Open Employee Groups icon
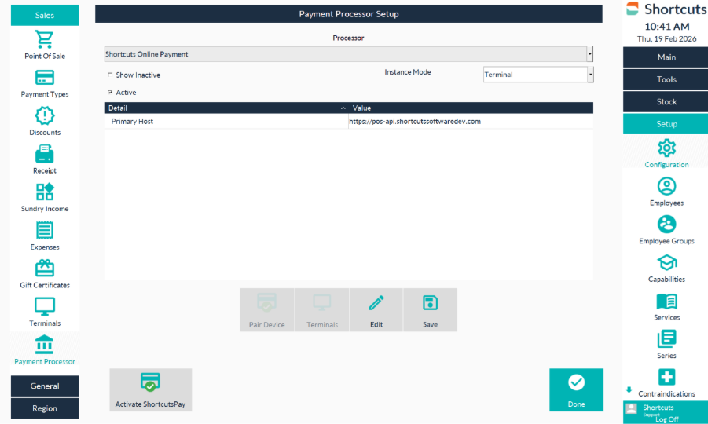 (x=666, y=225)
